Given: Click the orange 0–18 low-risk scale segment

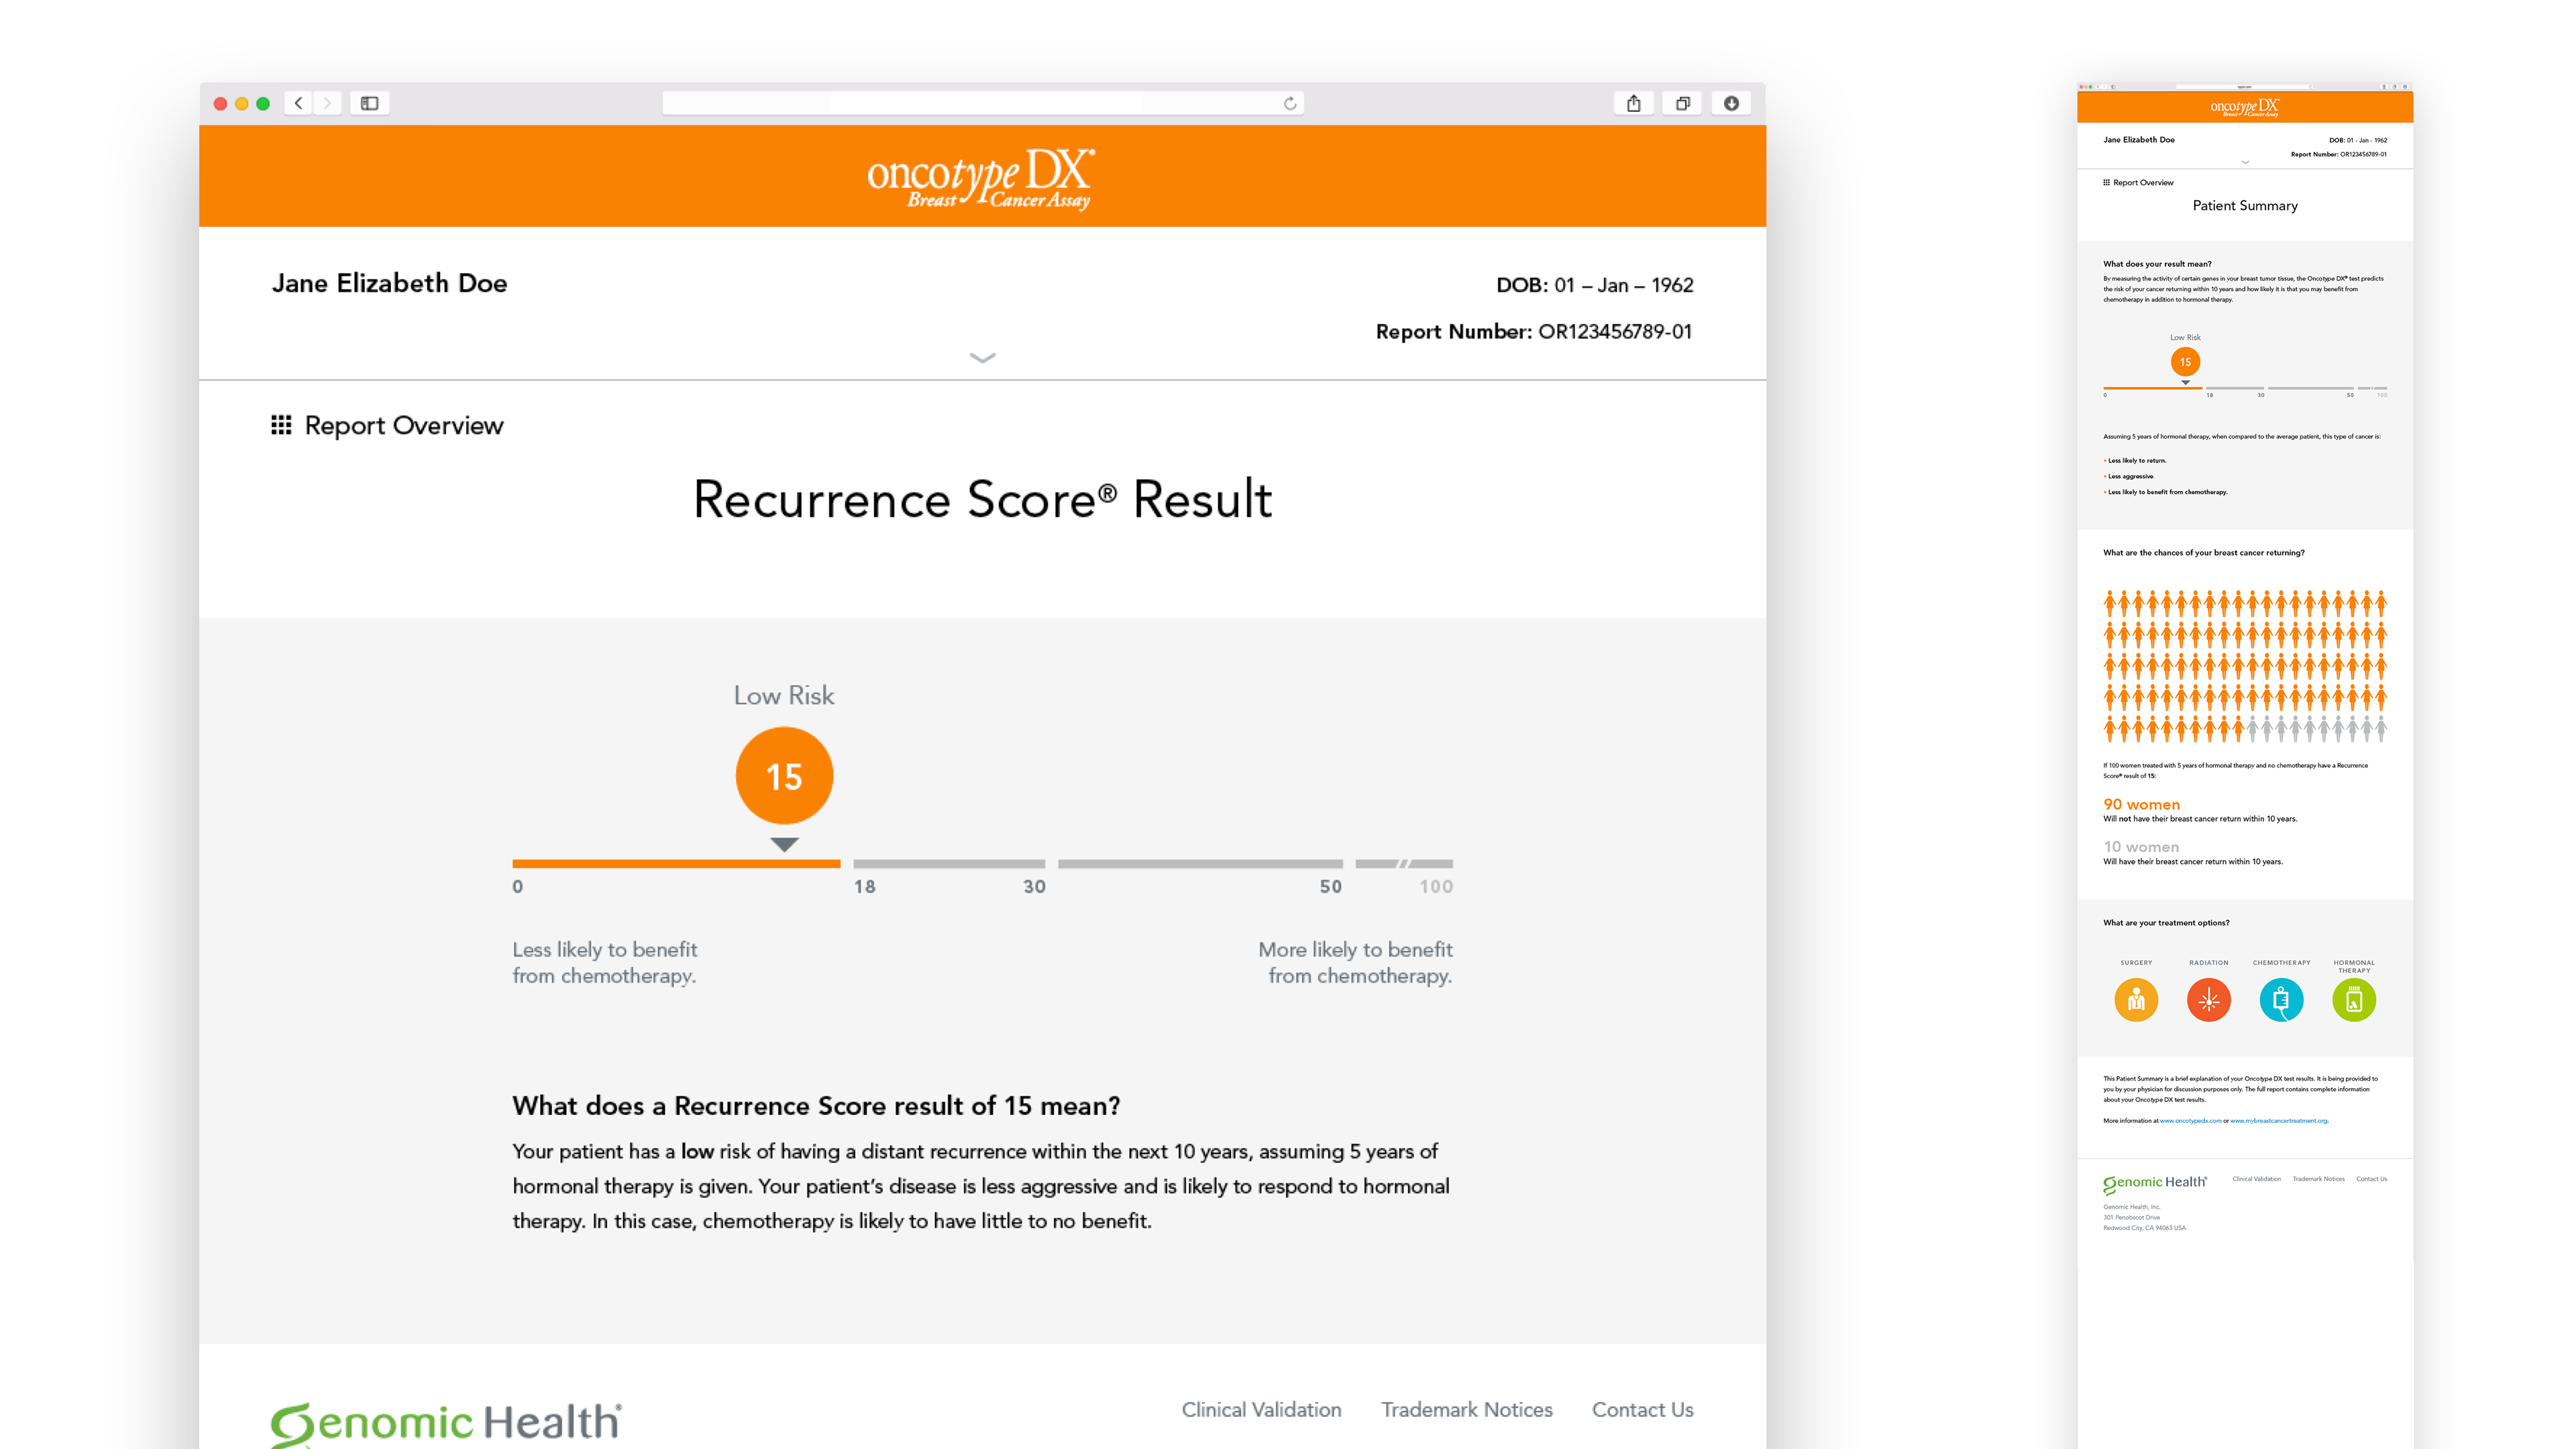Looking at the screenshot, I should (x=676, y=863).
